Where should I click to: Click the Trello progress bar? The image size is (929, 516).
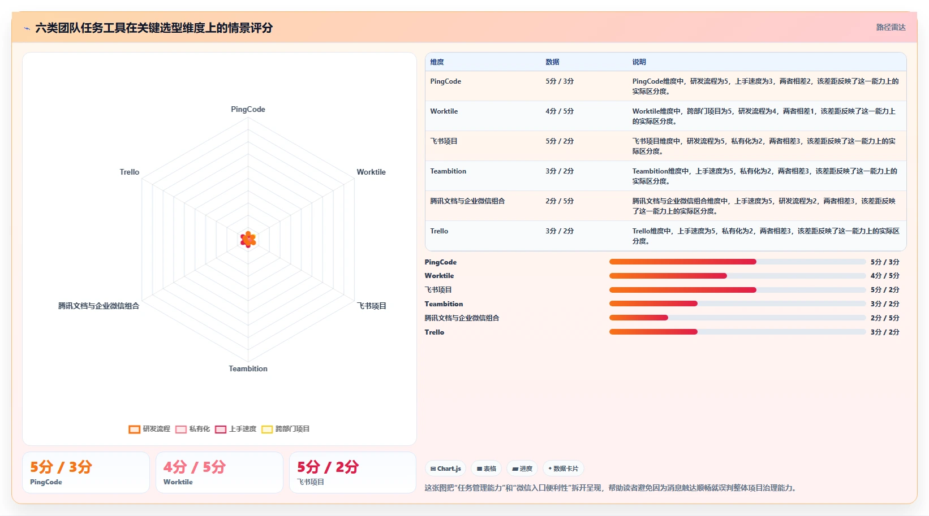(737, 332)
